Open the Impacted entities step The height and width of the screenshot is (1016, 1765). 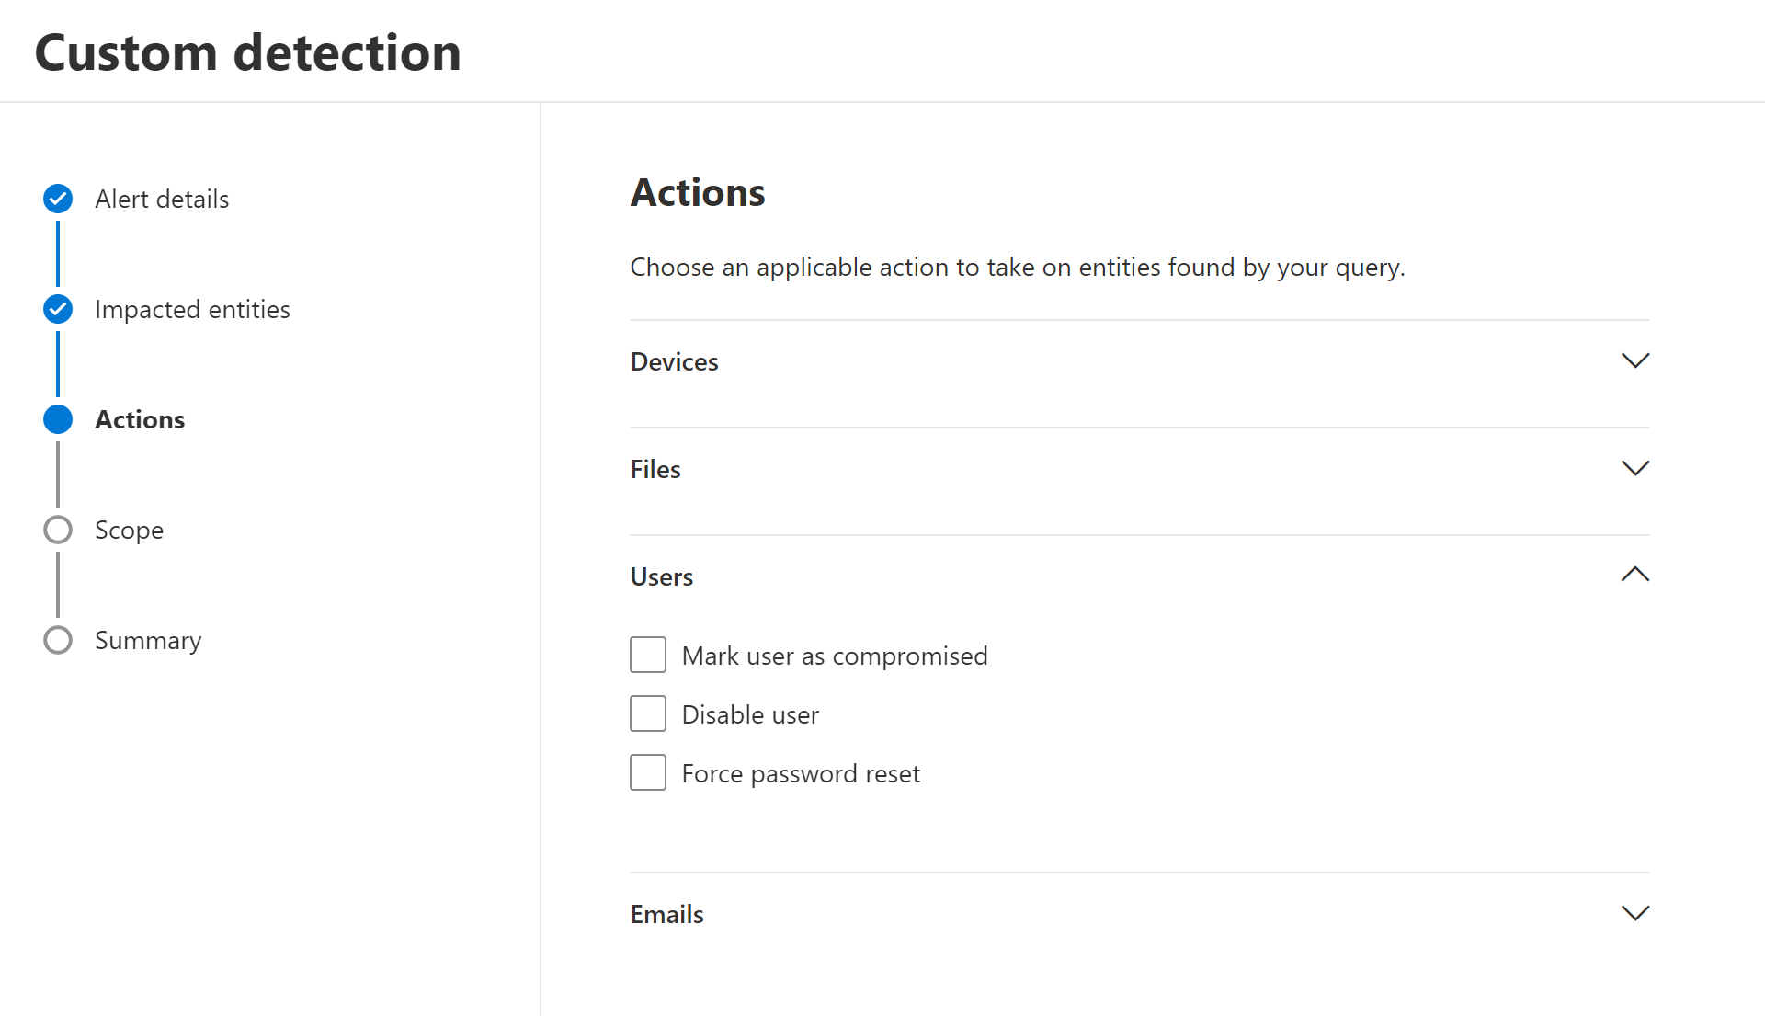pos(192,309)
